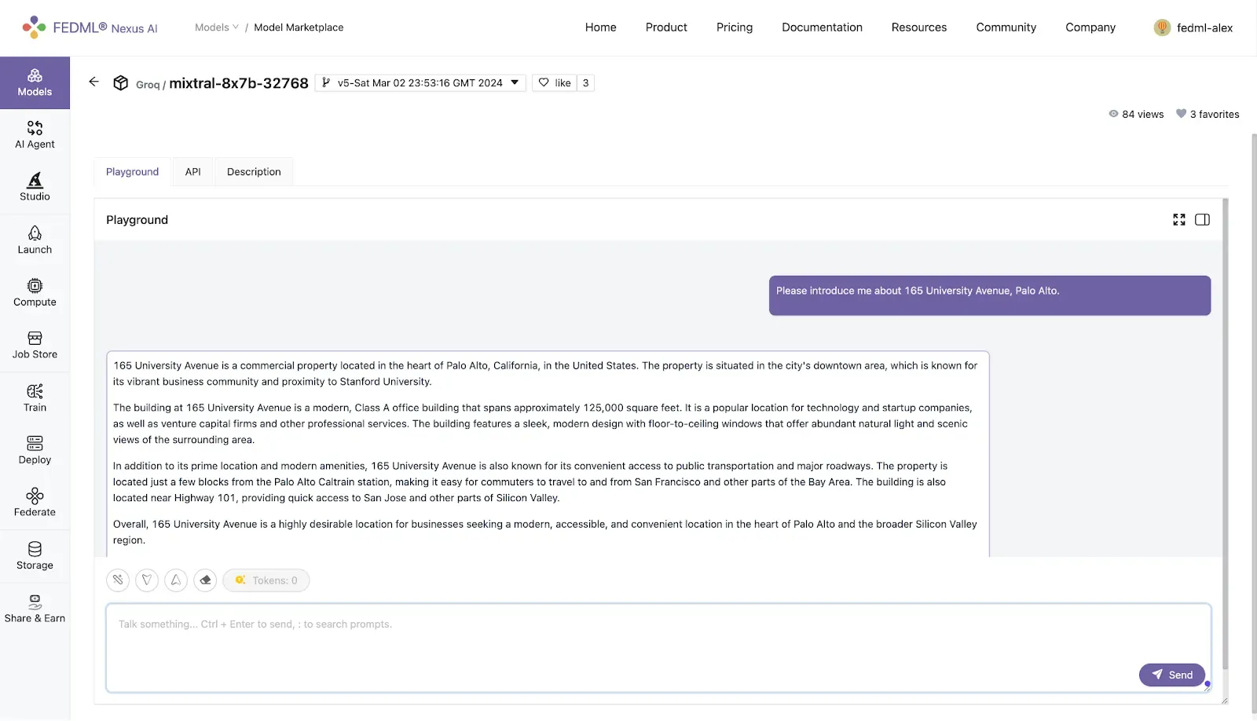Click the eye icon beside 84 views
This screenshot has height=721, width=1257.
(1113, 114)
